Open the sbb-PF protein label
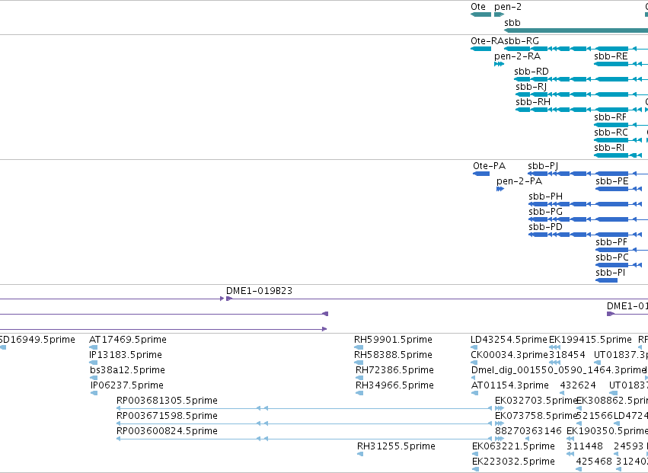The image size is (648, 473). click(x=611, y=242)
